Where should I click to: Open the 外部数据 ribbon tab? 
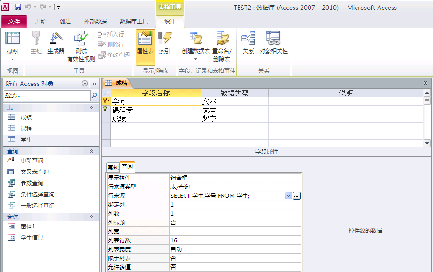95,22
